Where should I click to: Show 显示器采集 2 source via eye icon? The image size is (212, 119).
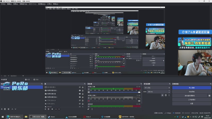point(80,87)
